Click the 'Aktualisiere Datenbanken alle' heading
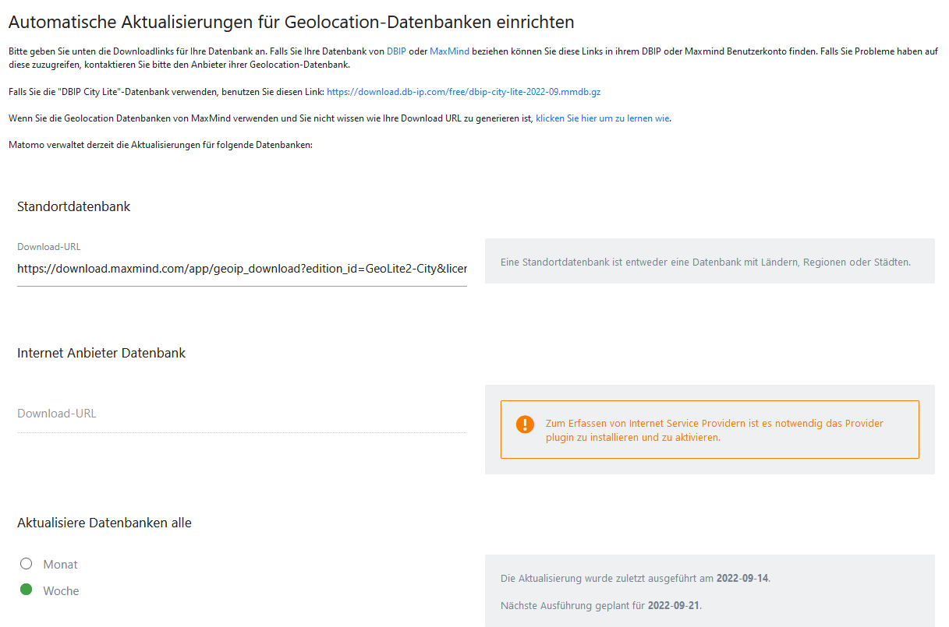The image size is (949, 627). 104,523
